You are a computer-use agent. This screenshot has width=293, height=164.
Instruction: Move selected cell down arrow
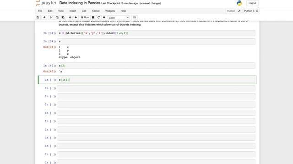pos(76,17)
